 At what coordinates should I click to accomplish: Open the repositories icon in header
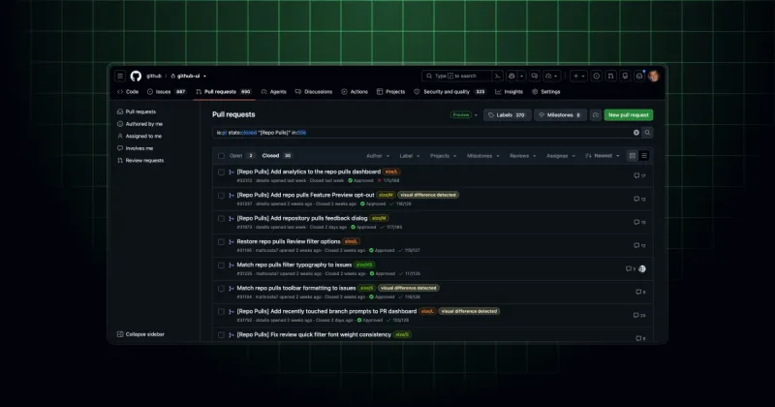click(x=625, y=77)
